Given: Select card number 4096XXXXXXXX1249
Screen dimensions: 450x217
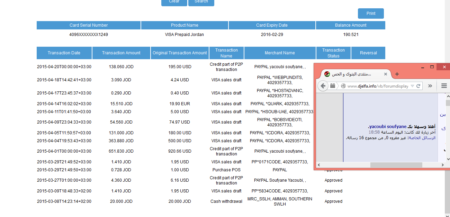Looking at the screenshot, I should point(89,35).
